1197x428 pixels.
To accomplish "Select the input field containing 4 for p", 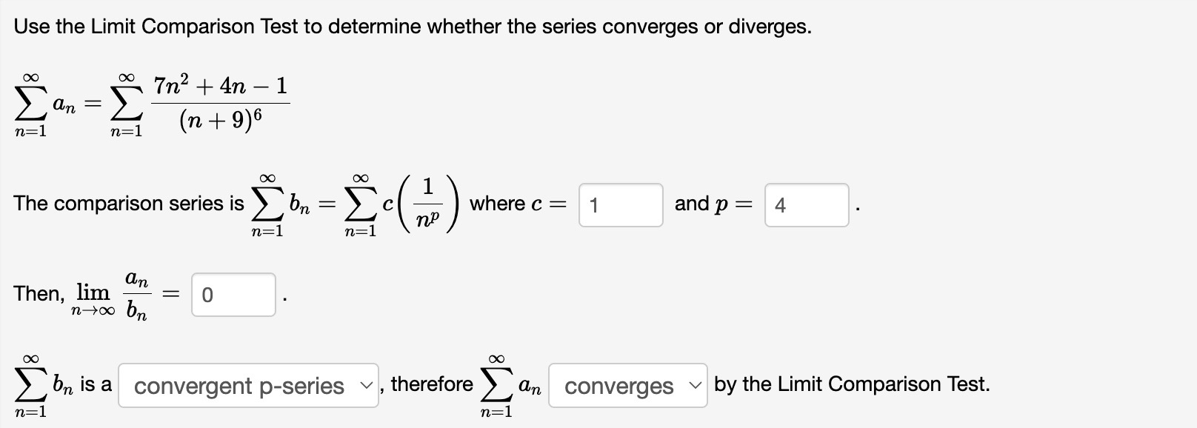I will (x=807, y=204).
